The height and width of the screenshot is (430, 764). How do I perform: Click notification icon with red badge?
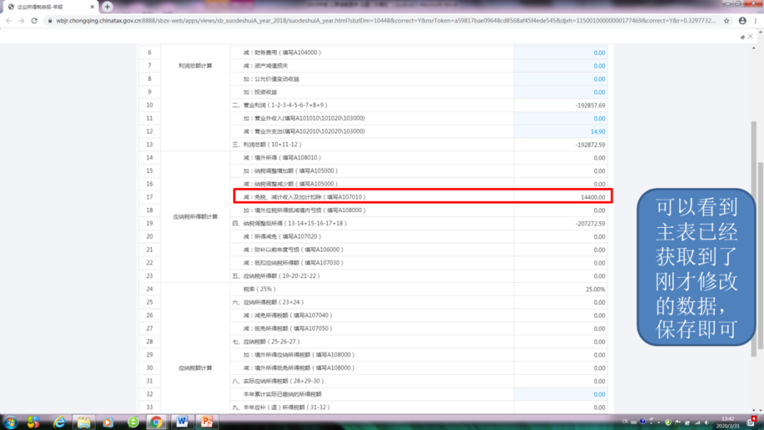[752, 422]
